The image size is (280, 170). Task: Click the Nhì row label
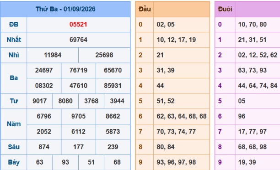click(14, 55)
